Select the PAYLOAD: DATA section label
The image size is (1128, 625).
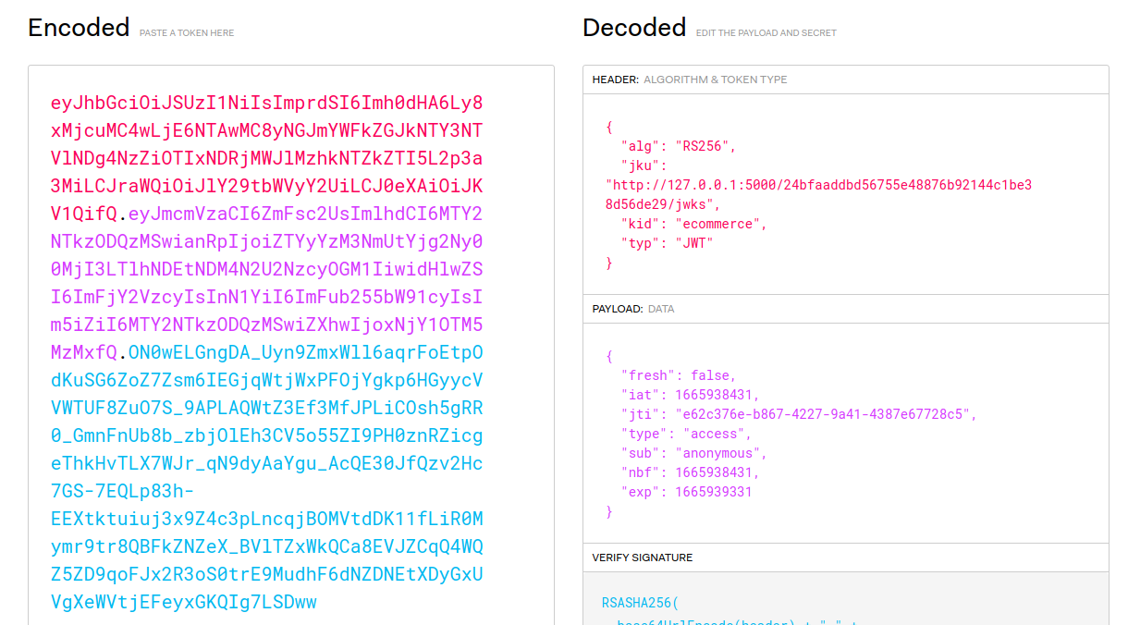(x=635, y=309)
